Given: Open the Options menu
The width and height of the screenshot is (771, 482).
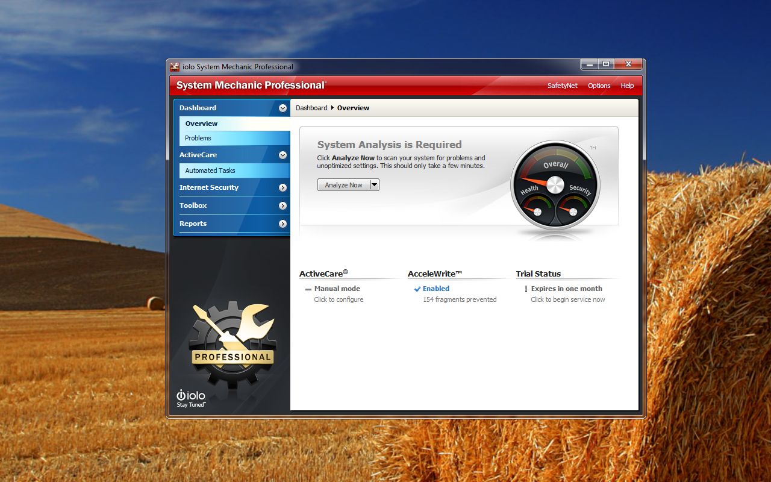Looking at the screenshot, I should pyautogui.click(x=599, y=86).
